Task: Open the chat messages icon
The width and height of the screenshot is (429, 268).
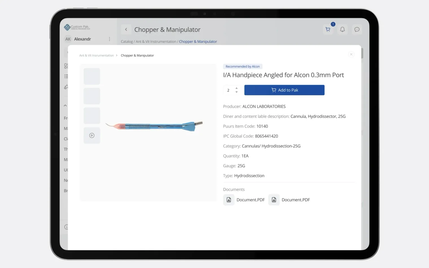Action: click(x=357, y=29)
